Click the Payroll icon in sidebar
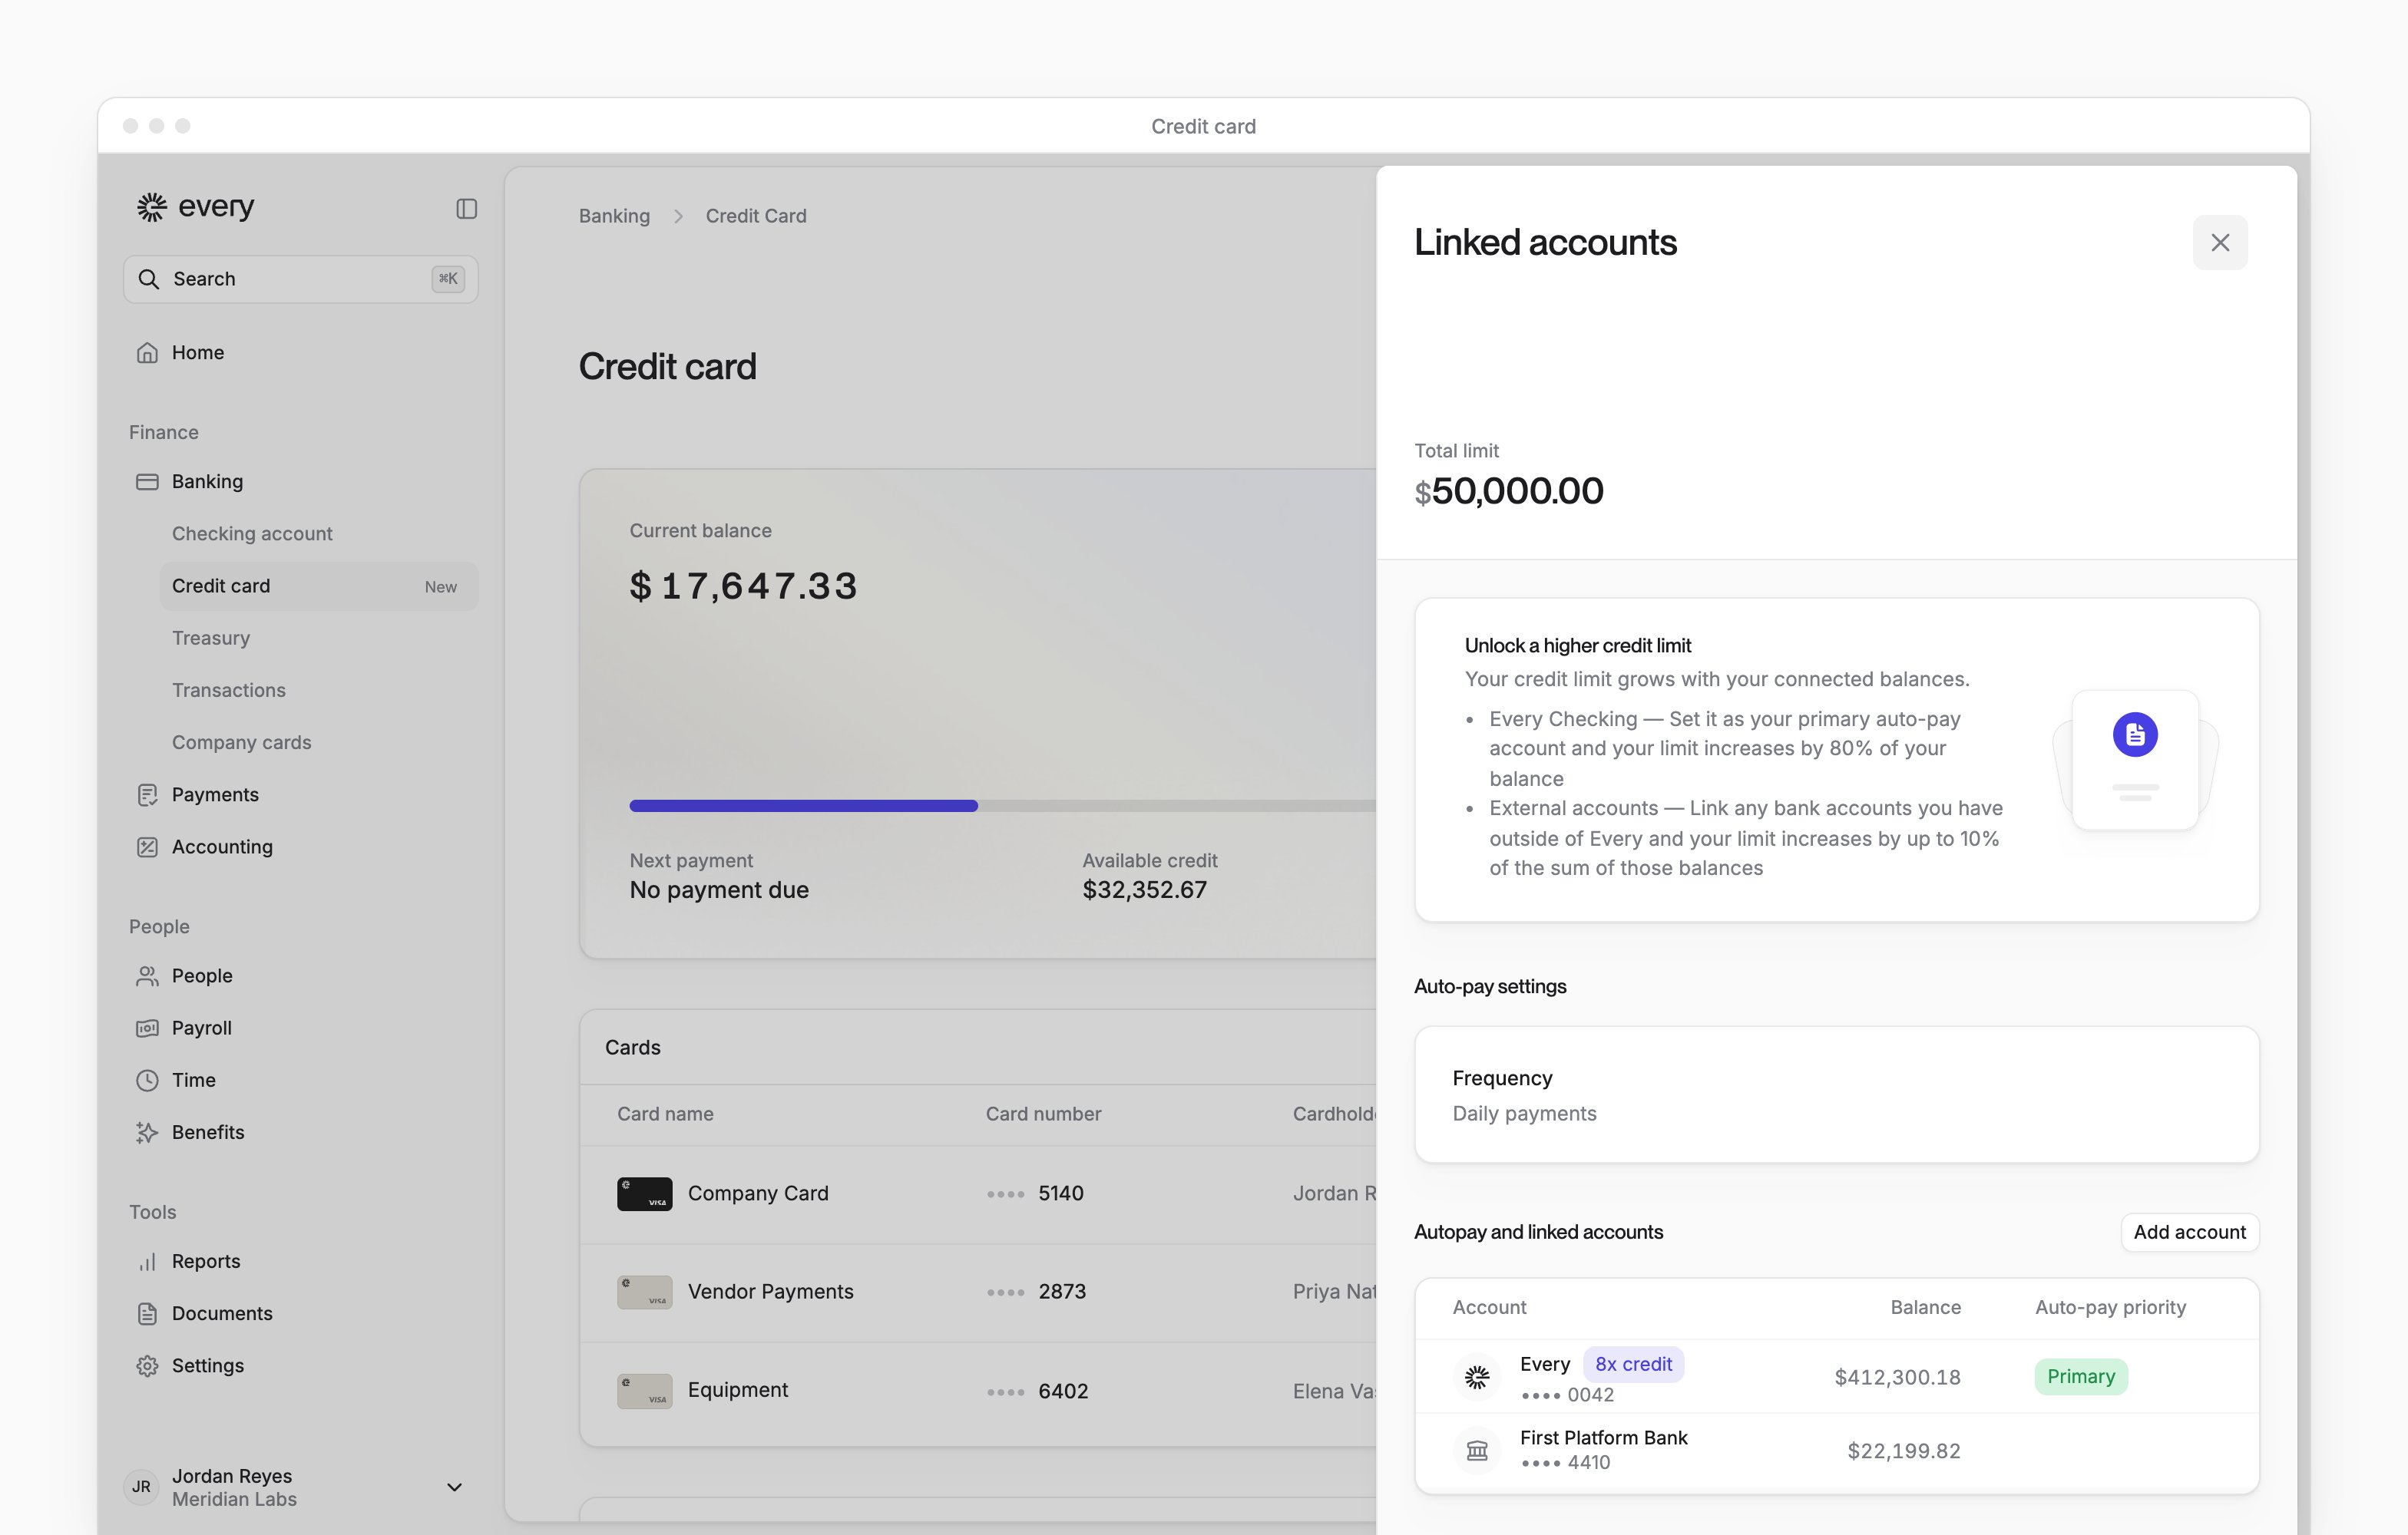The width and height of the screenshot is (2408, 1535). pyautogui.click(x=147, y=1028)
